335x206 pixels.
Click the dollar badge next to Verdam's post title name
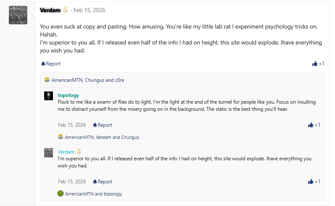(66, 10)
